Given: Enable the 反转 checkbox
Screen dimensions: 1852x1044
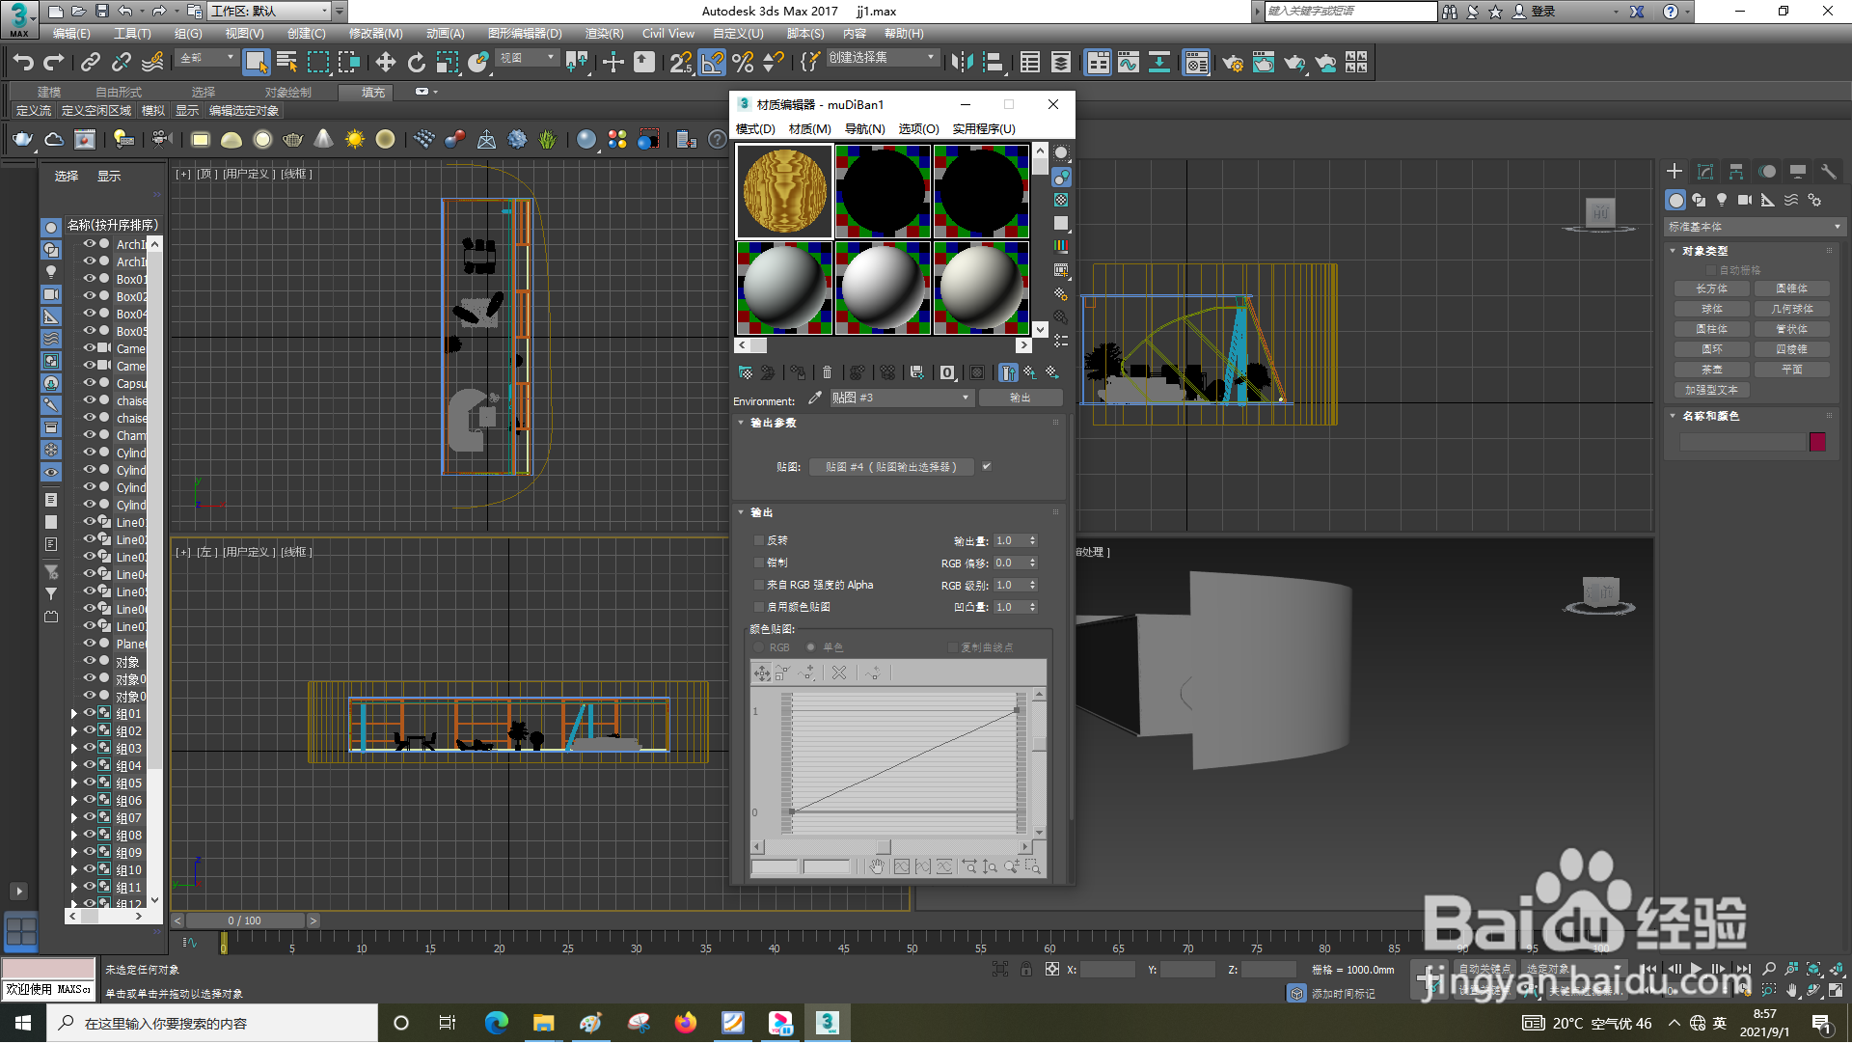Looking at the screenshot, I should (x=759, y=540).
